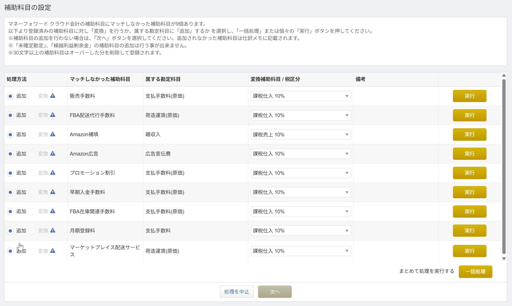Click warning icon in FBA在庫関連手数料 row
Image resolution: width=512 pixels, height=306 pixels.
click(53, 211)
